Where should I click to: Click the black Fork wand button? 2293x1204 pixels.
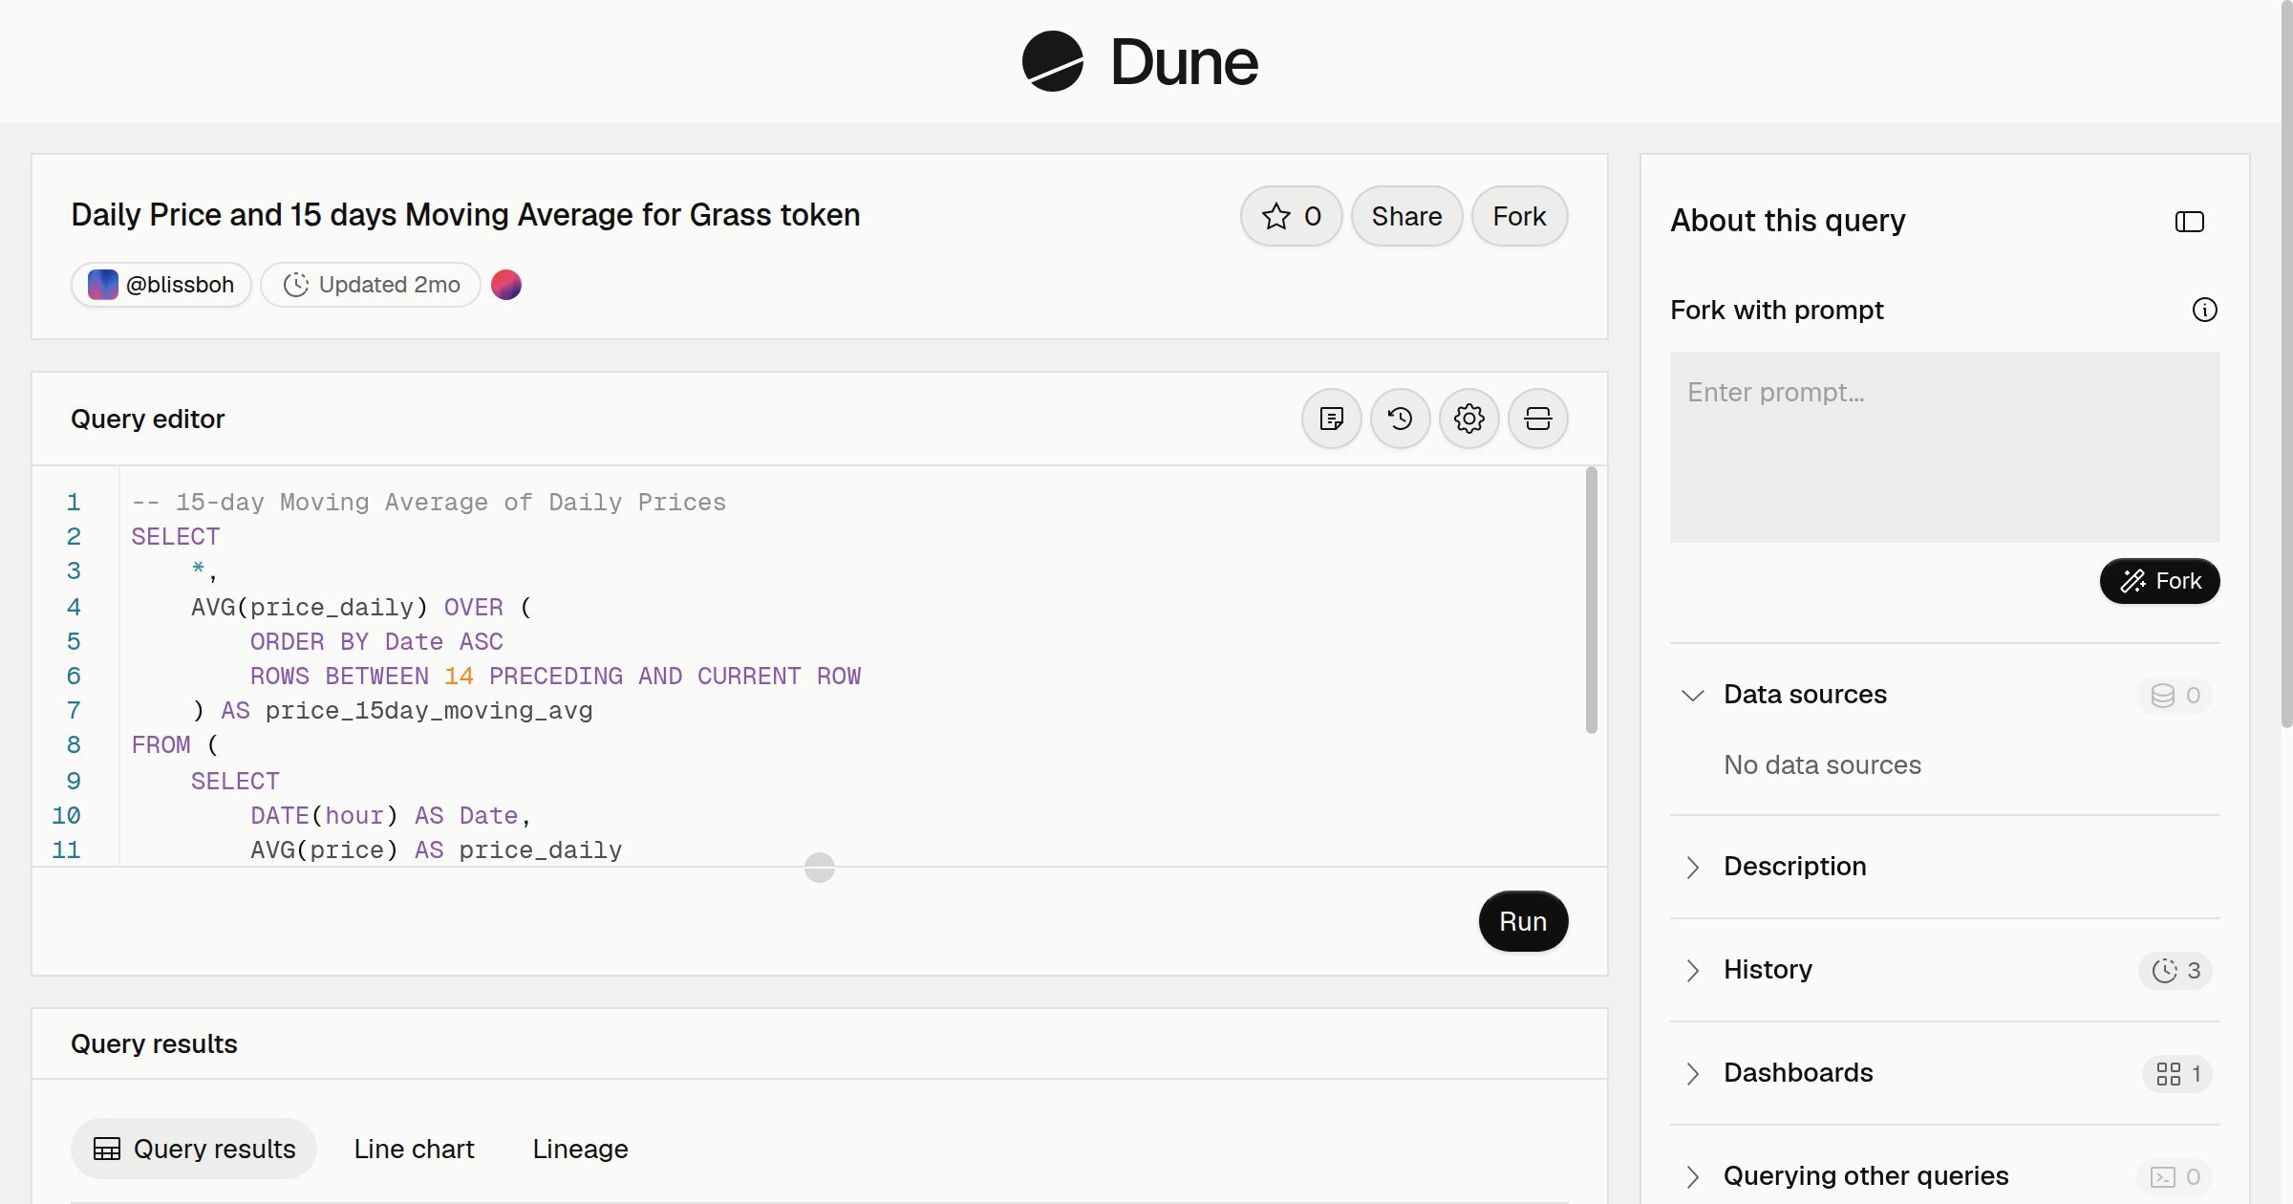coord(2159,581)
